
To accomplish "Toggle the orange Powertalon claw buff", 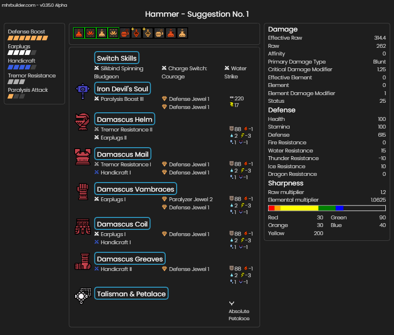I will [90, 33].
